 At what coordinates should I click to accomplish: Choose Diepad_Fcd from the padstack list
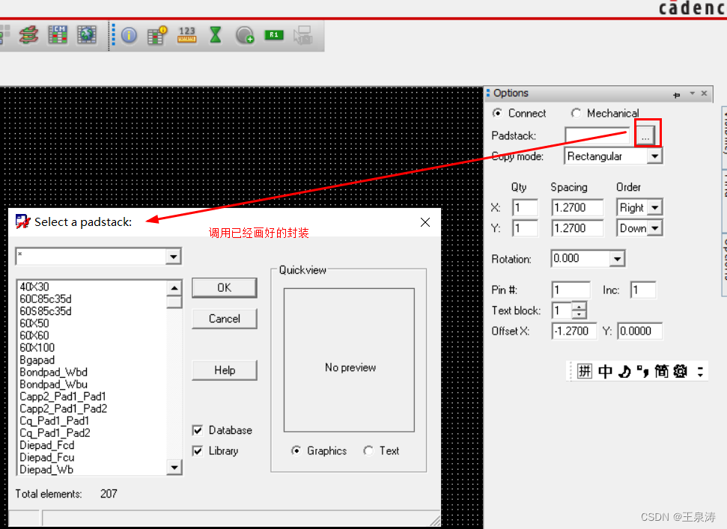point(47,445)
